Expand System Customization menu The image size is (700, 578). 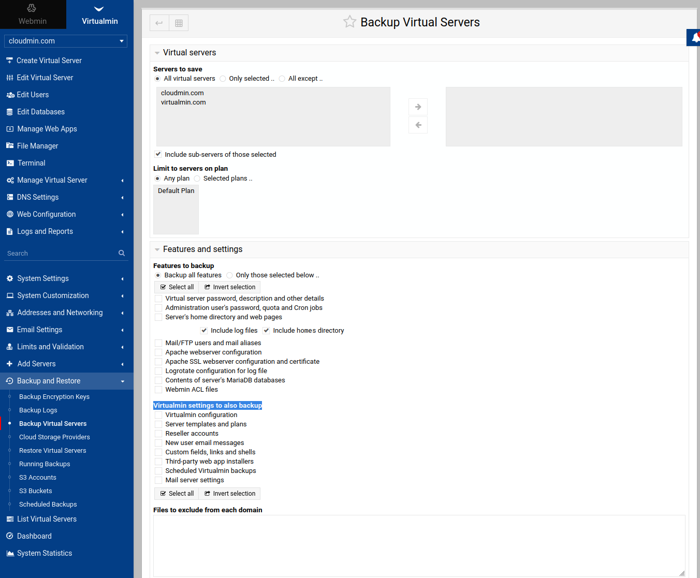coord(122,295)
